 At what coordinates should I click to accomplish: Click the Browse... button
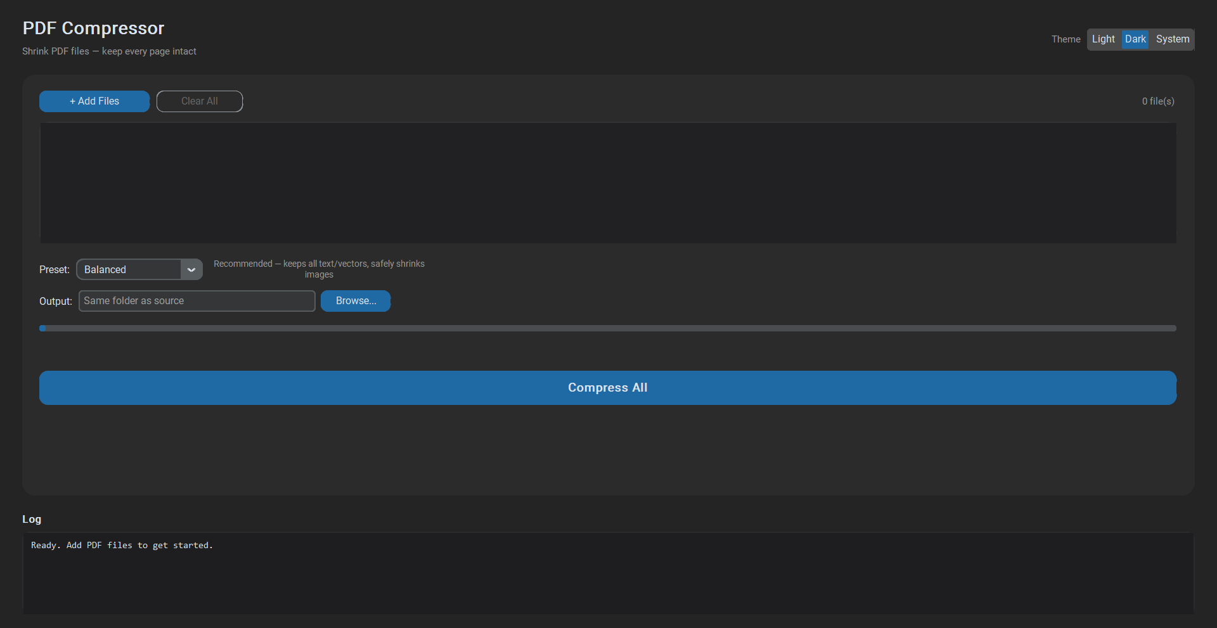coord(356,301)
